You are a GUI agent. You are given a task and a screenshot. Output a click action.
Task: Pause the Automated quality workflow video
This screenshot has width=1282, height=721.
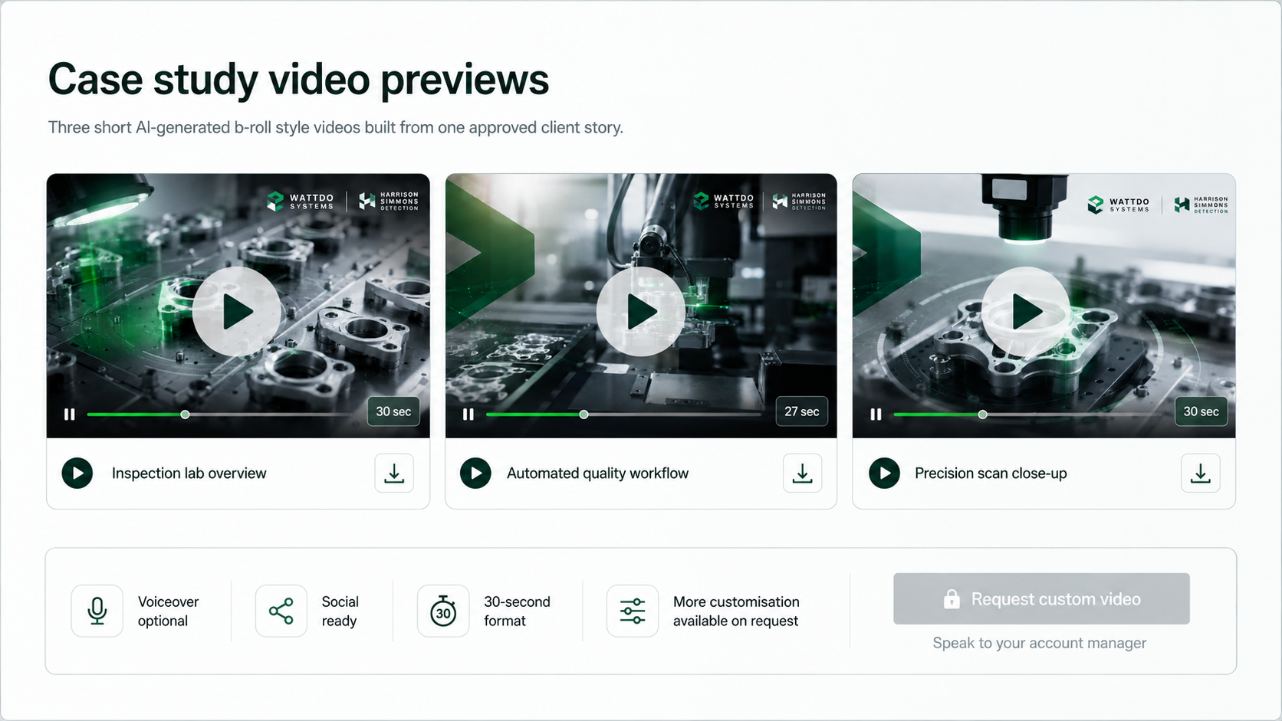(x=468, y=415)
